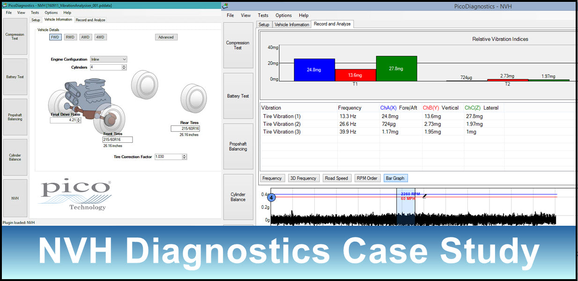
Task: Click the pencil edit icon beside the 2250 RPM marker
Action: click(425, 196)
